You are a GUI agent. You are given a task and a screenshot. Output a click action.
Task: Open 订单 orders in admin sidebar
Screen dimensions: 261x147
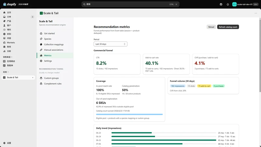coord(18,17)
